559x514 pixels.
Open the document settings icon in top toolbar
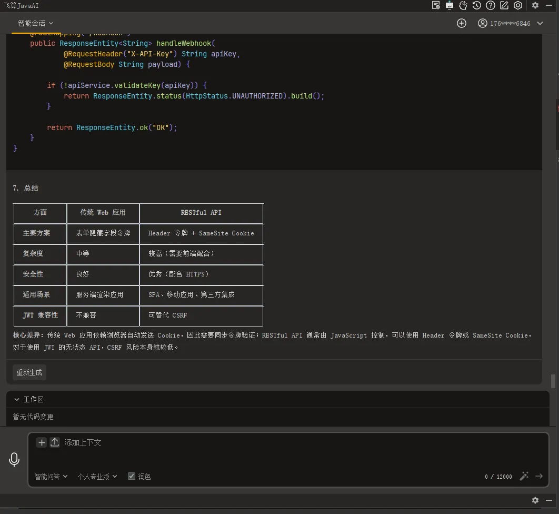click(436, 5)
